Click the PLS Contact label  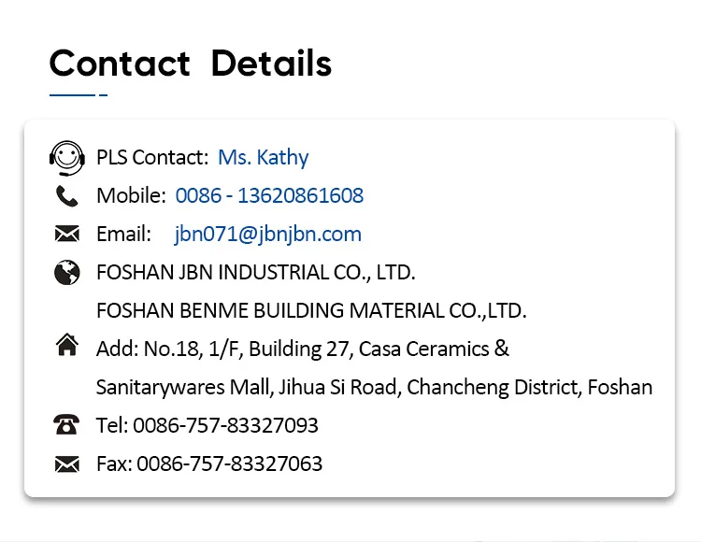coord(152,157)
